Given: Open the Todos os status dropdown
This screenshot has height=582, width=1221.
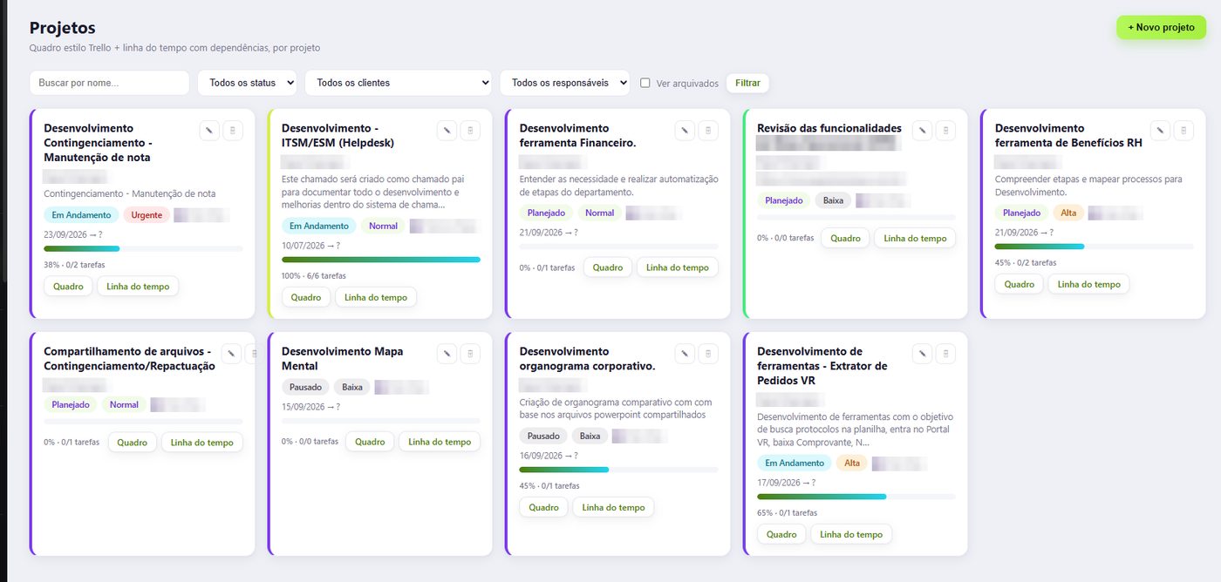Looking at the screenshot, I should (x=247, y=83).
